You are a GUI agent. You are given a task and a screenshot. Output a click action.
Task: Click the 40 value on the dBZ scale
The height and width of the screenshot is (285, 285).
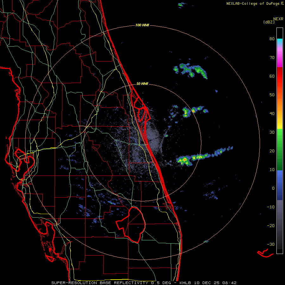tap(272, 114)
